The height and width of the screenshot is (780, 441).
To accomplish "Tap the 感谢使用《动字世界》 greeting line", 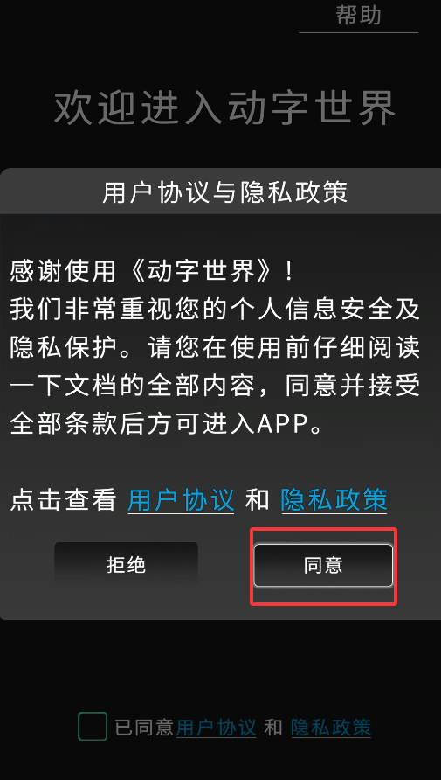I will [x=151, y=272].
